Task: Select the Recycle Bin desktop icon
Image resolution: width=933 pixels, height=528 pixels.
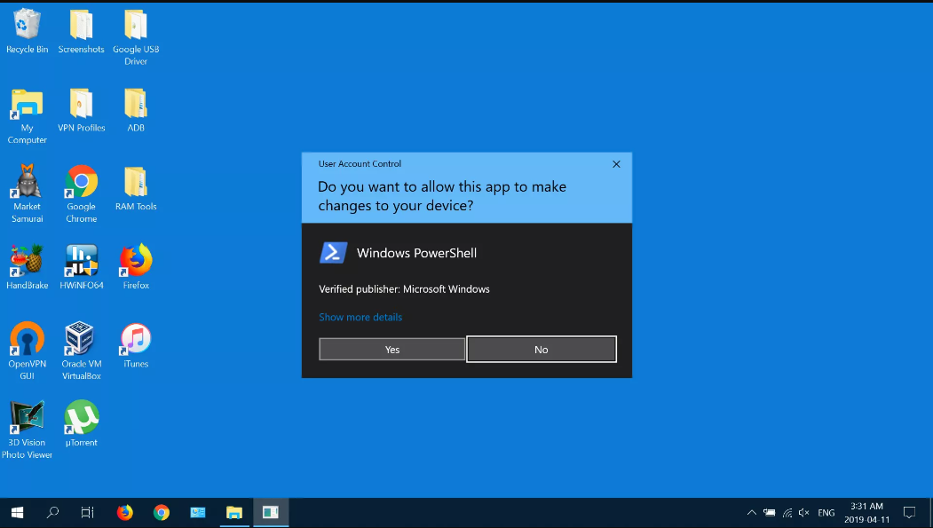Action: point(27,32)
